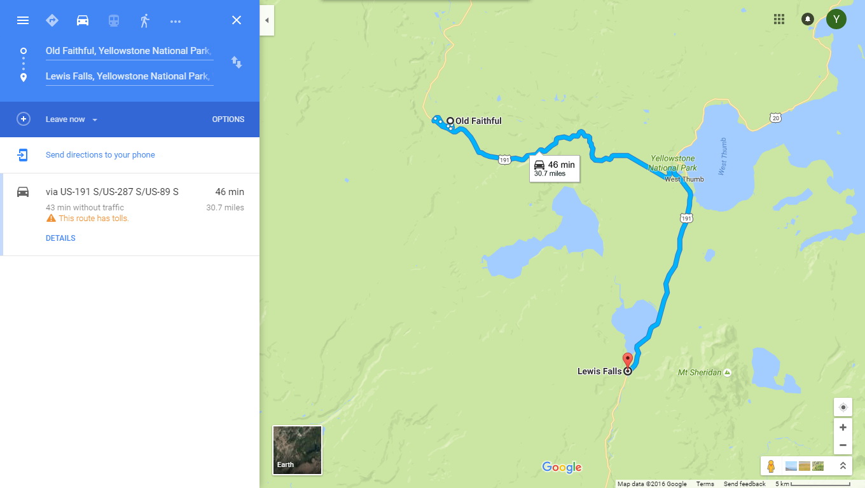865x488 pixels.
Task: Send directions to your phone
Action: pyautogui.click(x=100, y=155)
